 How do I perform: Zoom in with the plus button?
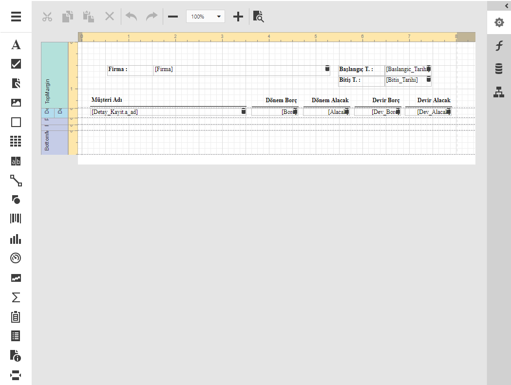(238, 17)
